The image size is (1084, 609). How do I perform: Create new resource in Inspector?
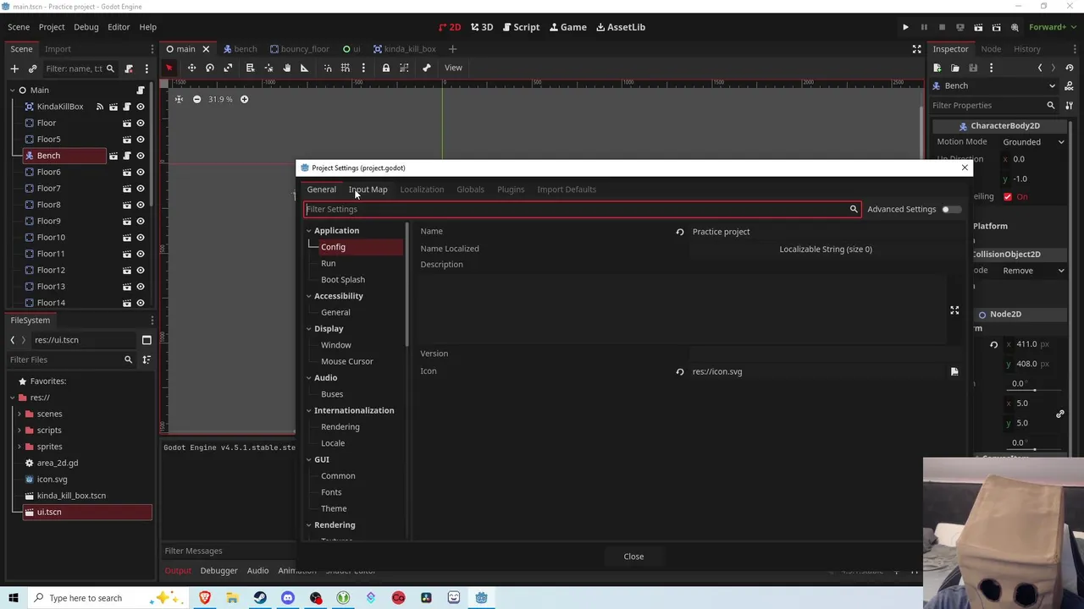pos(937,68)
